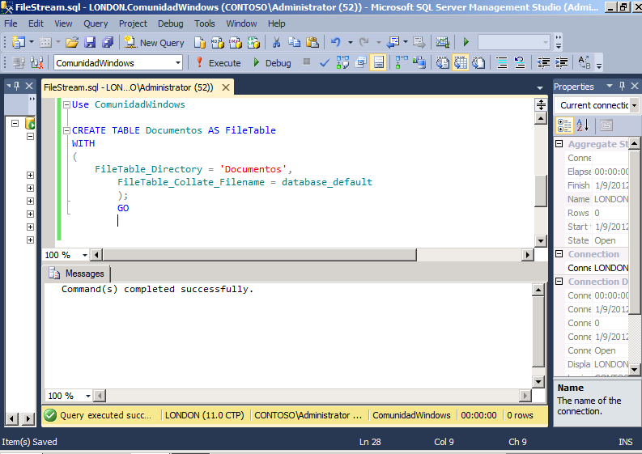This screenshot has width=642, height=454.
Task: Open Analysis Services MDX Query icon
Action: click(218, 42)
